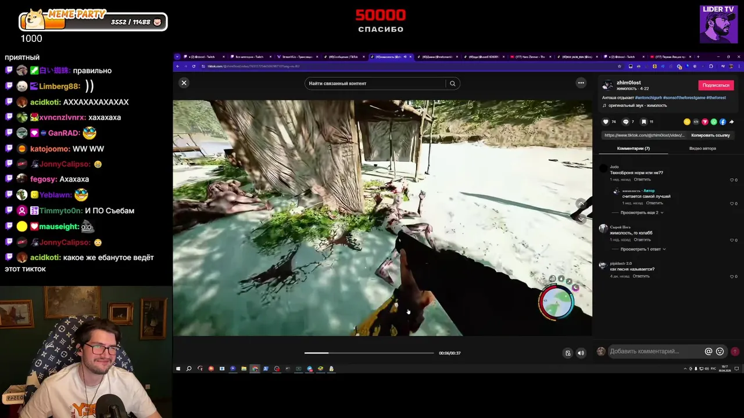744x418 pixels.
Task: Switch to the Hans Zimmer YouTube tab
Action: (531, 57)
